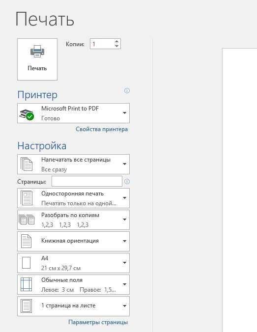
Task: Focus the Страницы input field
Action: pyautogui.click(x=87, y=181)
